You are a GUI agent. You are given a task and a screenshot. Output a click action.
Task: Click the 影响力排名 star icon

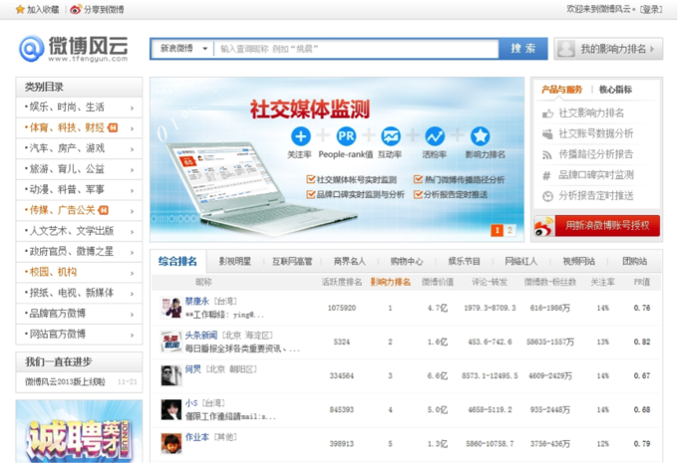click(480, 136)
